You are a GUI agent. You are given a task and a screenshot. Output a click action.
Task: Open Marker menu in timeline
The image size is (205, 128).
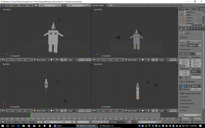16,122
